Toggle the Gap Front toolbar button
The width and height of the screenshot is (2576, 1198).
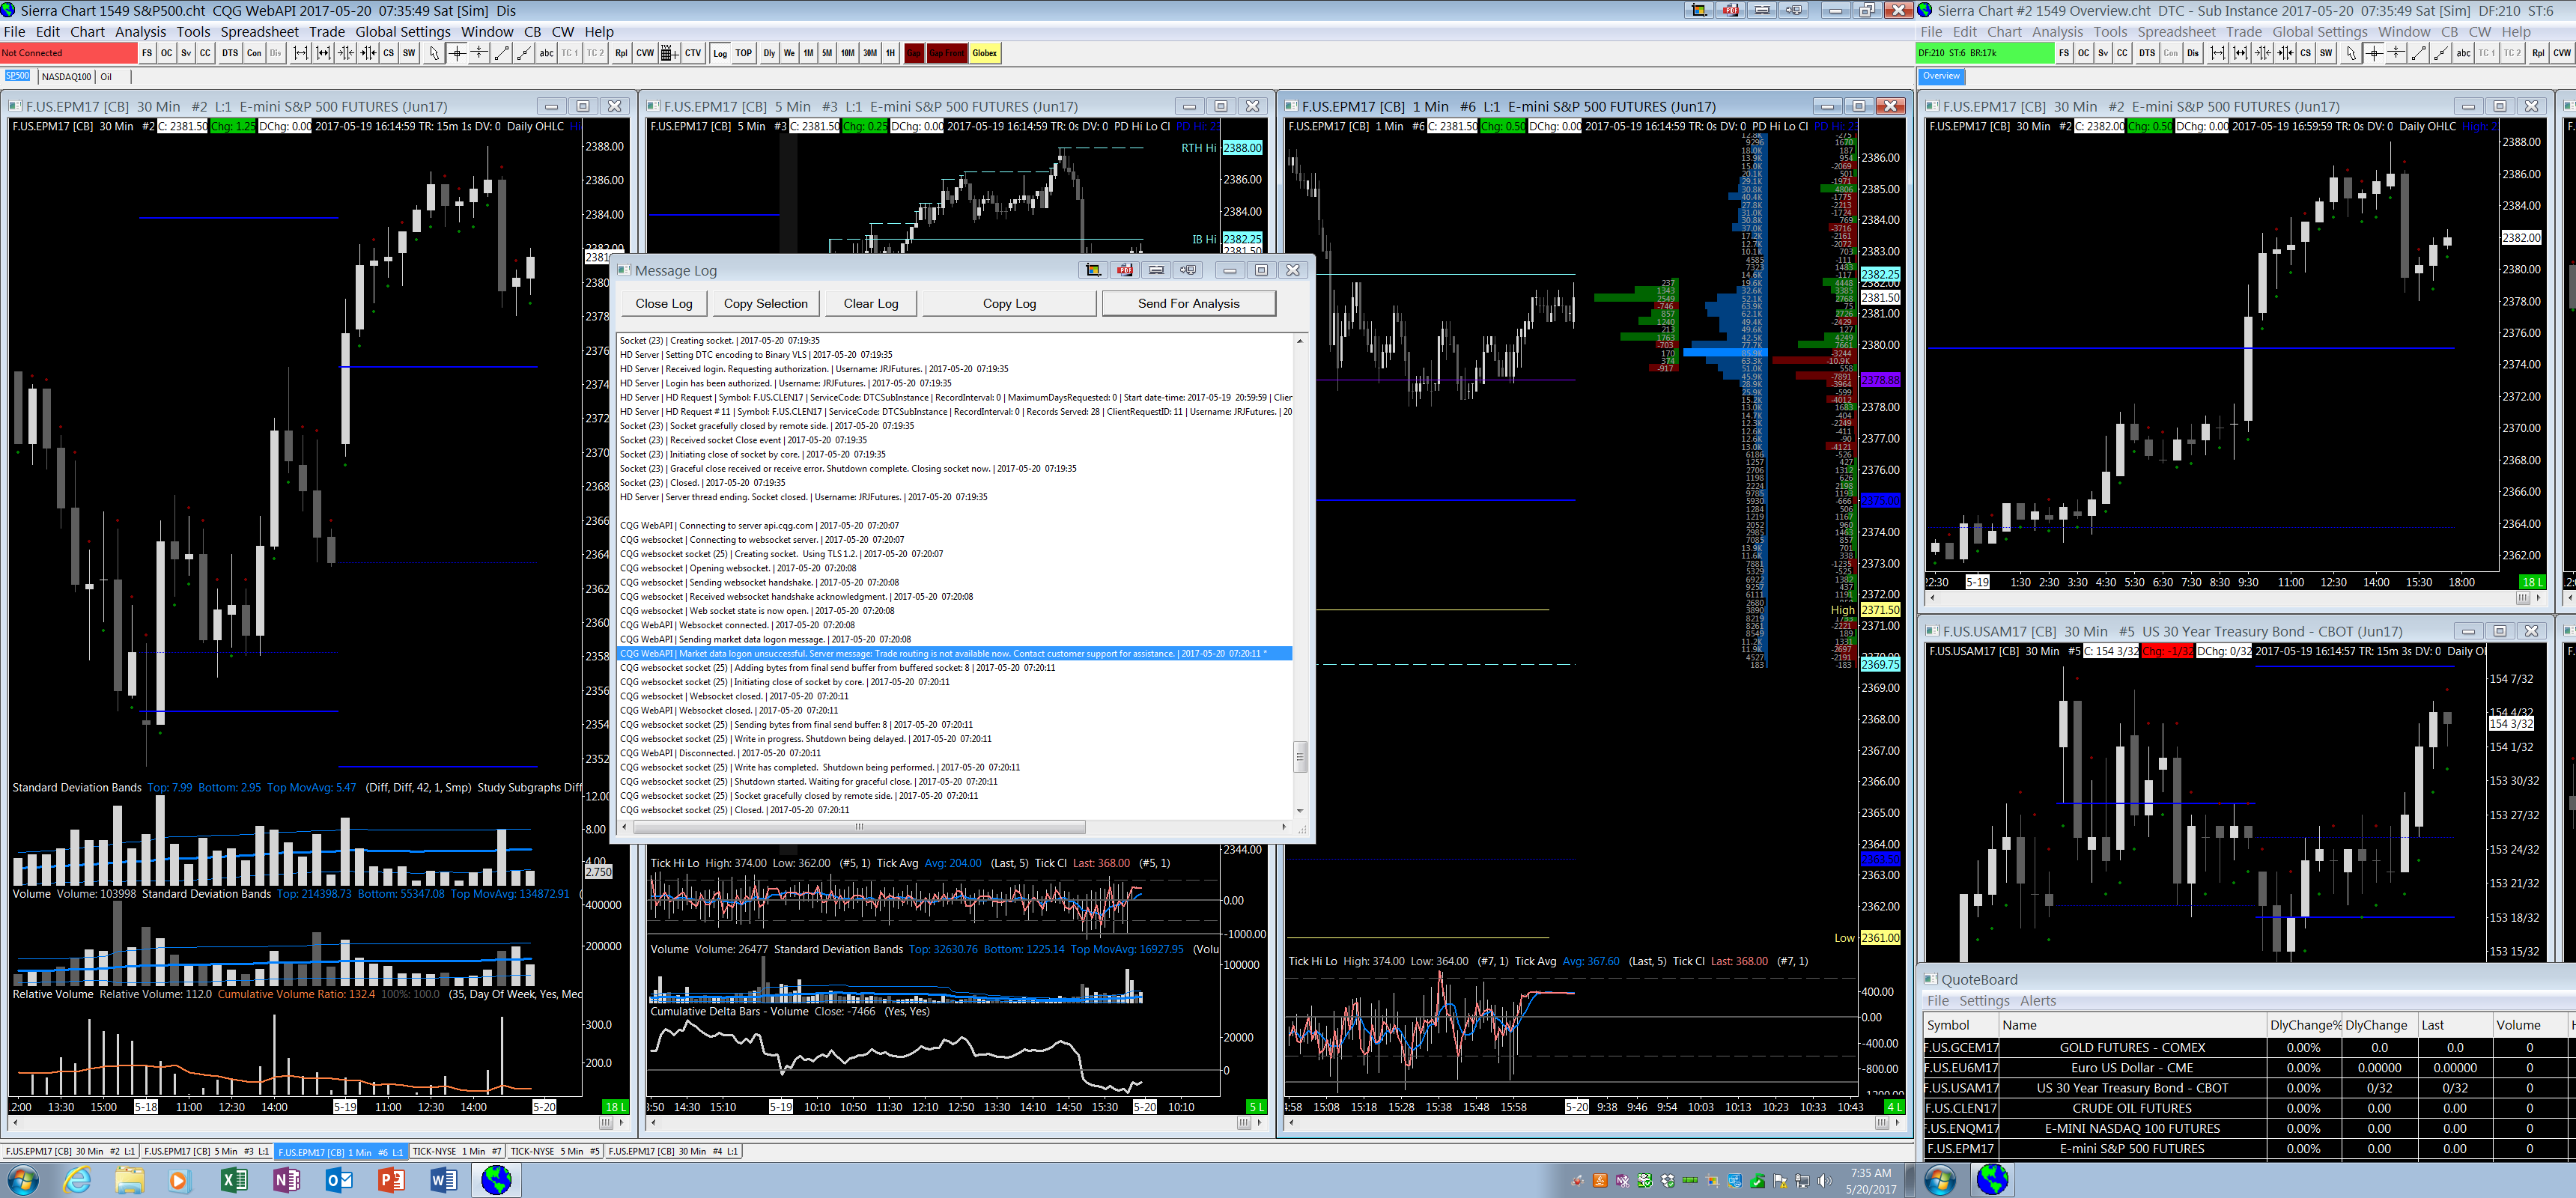pos(946,53)
